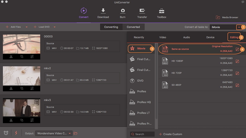The width and height of the screenshot is (246, 138).
Task: Toggle high speed conversion lightning icon
Action: pos(16,133)
